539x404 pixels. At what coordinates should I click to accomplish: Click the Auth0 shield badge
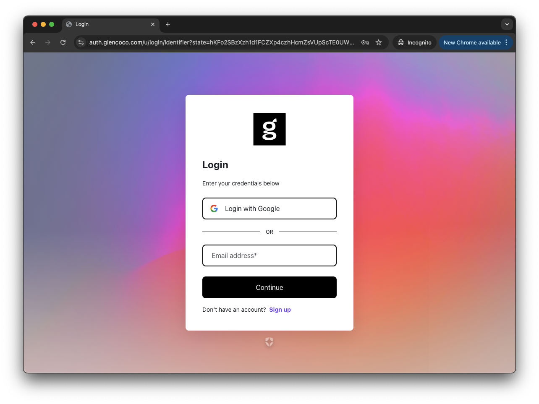pos(269,342)
